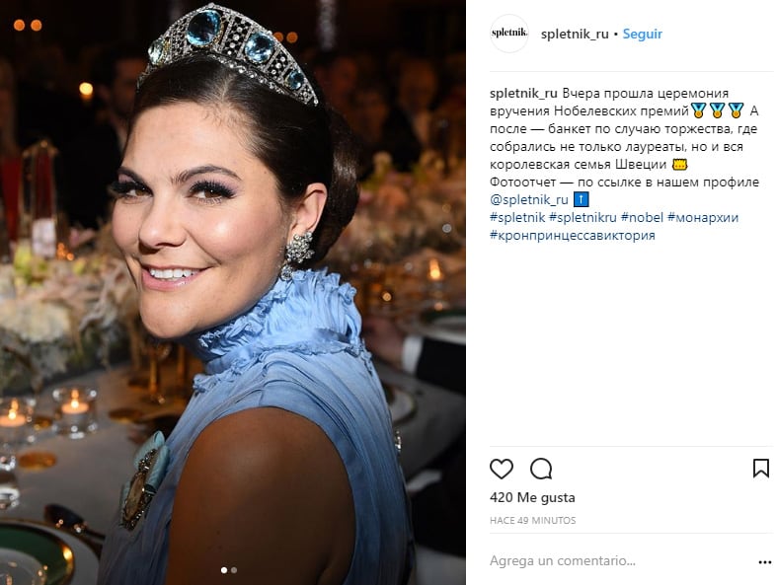Focus the Agrega un comentario field

tap(619, 560)
